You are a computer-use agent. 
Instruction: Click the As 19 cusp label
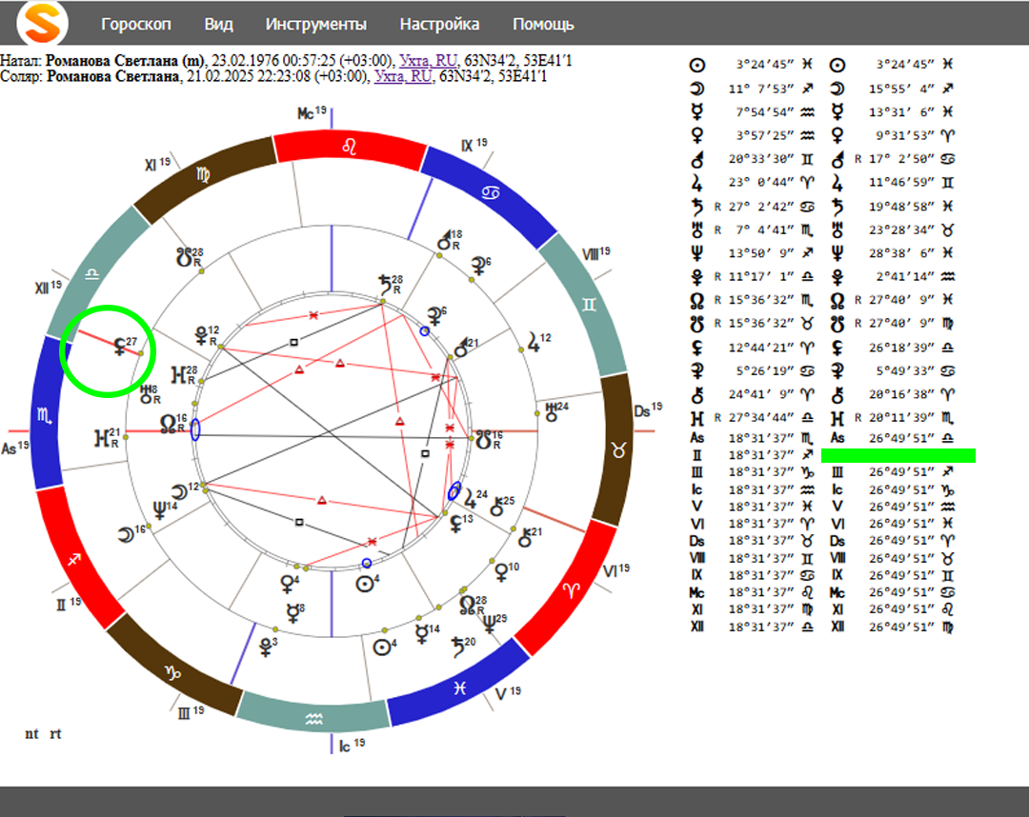coord(15,448)
